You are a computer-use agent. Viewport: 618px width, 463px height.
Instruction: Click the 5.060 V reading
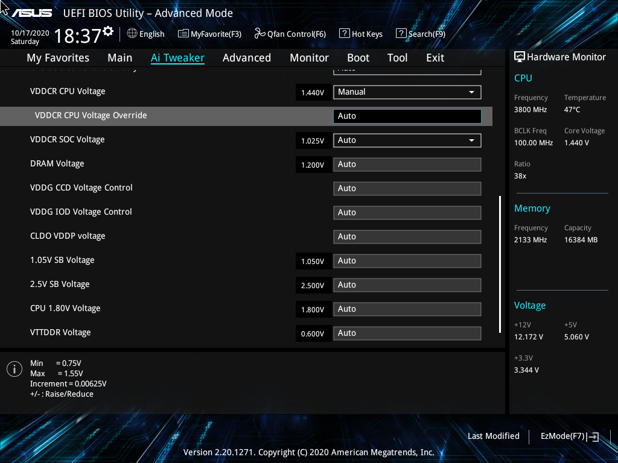click(x=576, y=337)
